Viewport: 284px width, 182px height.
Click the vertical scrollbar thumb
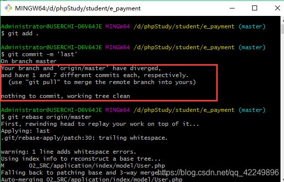pyautogui.click(x=283, y=29)
